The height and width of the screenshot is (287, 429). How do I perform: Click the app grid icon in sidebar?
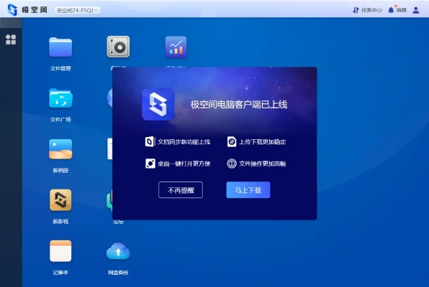(x=11, y=39)
